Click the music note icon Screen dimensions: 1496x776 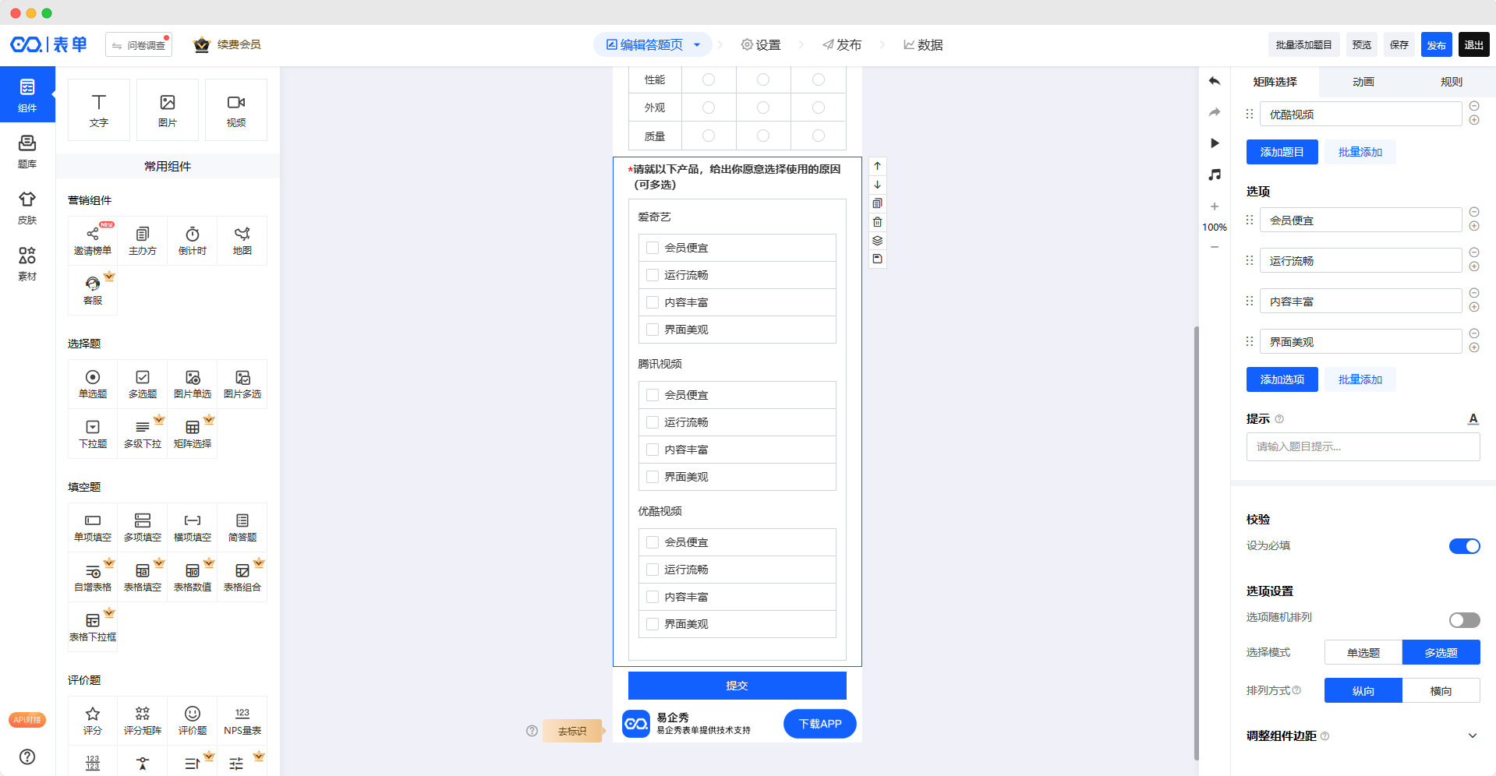pyautogui.click(x=1215, y=175)
